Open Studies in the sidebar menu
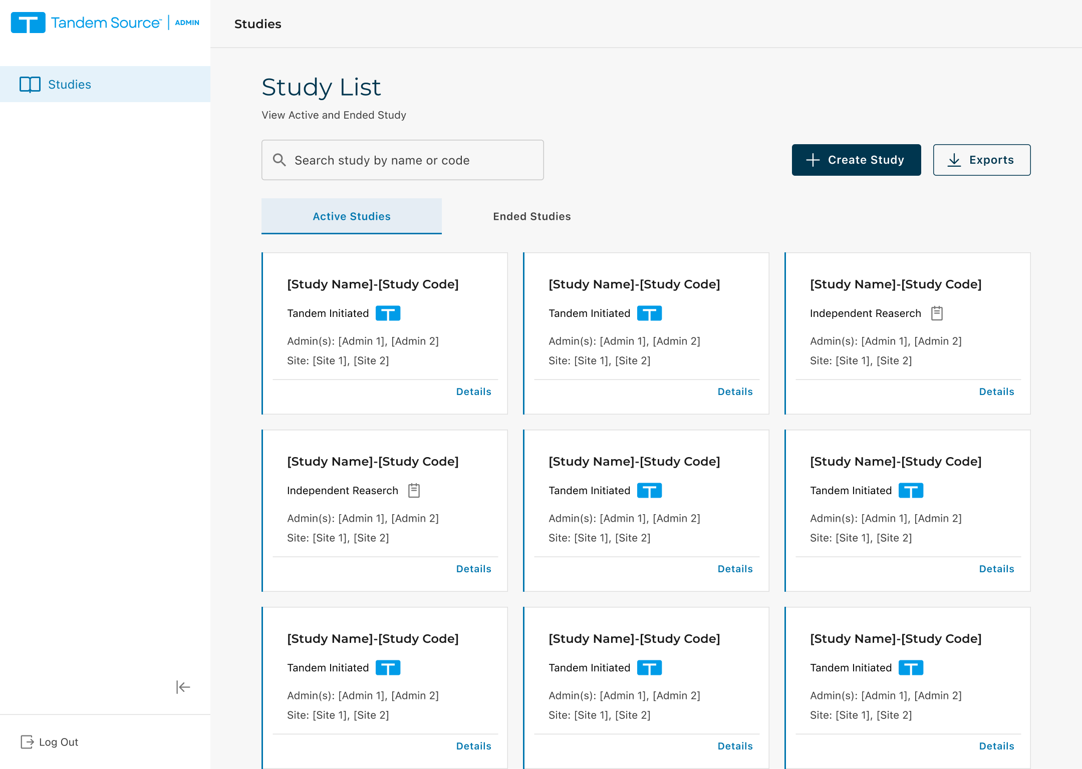 click(70, 84)
